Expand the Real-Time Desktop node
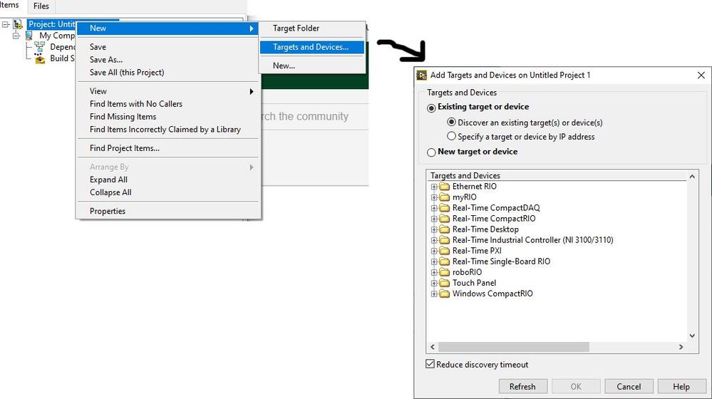The image size is (712, 399). 434,229
